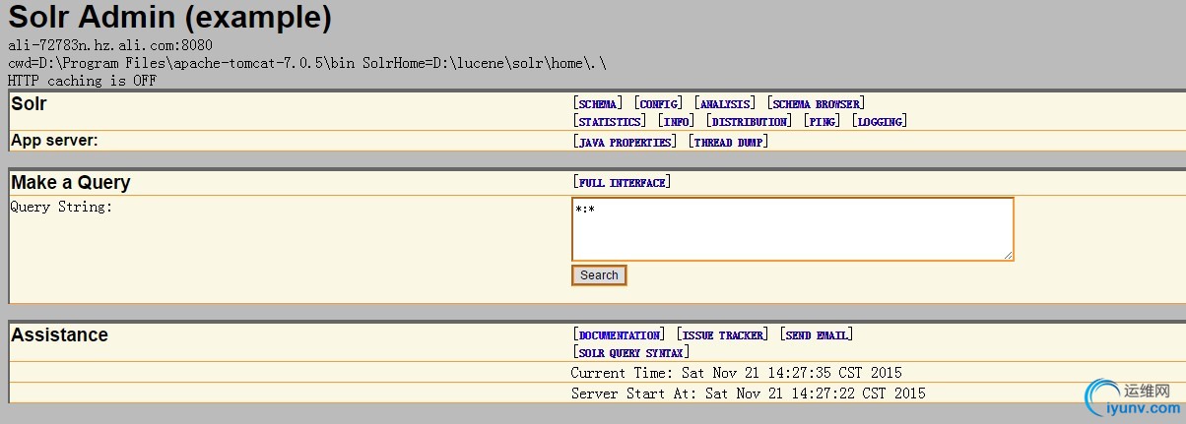The height and width of the screenshot is (424, 1186).
Task: Open the LOGGING settings link
Action: (879, 121)
